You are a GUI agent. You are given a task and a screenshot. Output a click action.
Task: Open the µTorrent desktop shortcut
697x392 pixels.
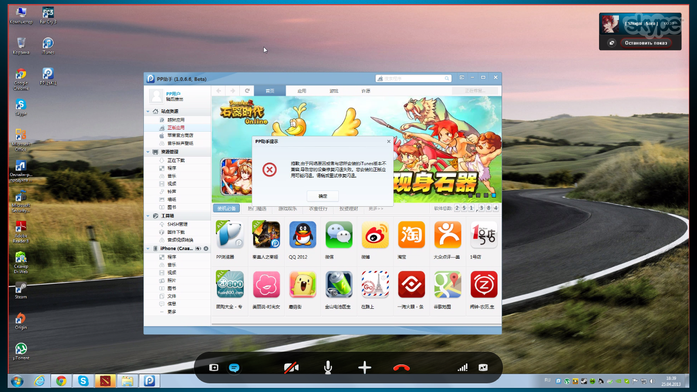[x=21, y=351]
